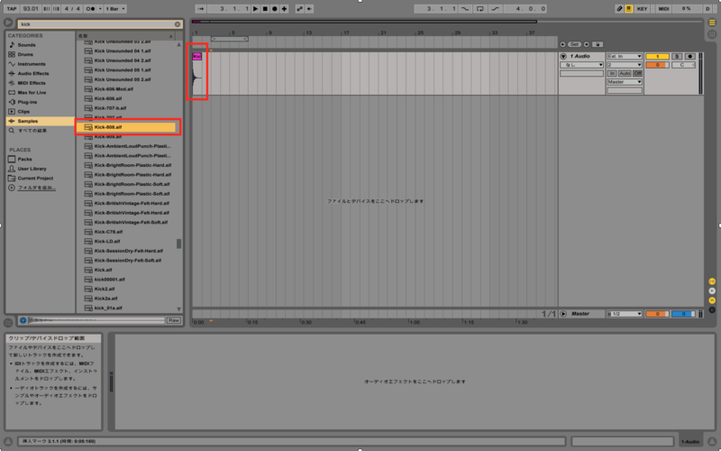Click the 4 / 4 time signature field
Image resolution: width=721 pixels, height=451 pixels.
pyautogui.click(x=72, y=9)
